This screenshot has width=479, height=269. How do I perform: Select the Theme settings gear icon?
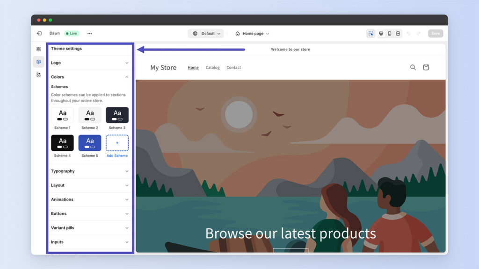point(38,62)
